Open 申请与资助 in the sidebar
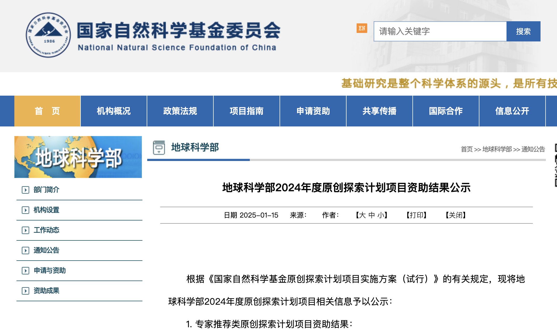 click(x=50, y=270)
